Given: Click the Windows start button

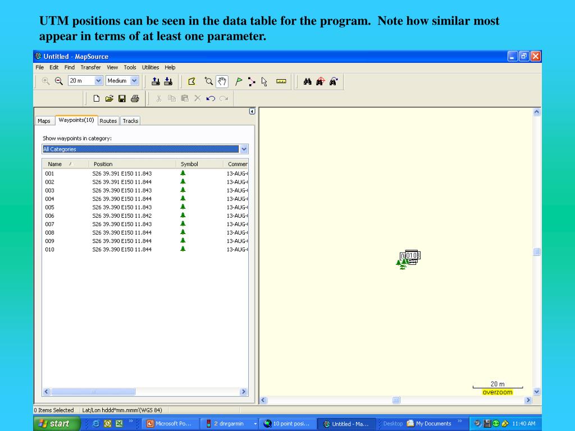Looking at the screenshot, I should [x=57, y=424].
